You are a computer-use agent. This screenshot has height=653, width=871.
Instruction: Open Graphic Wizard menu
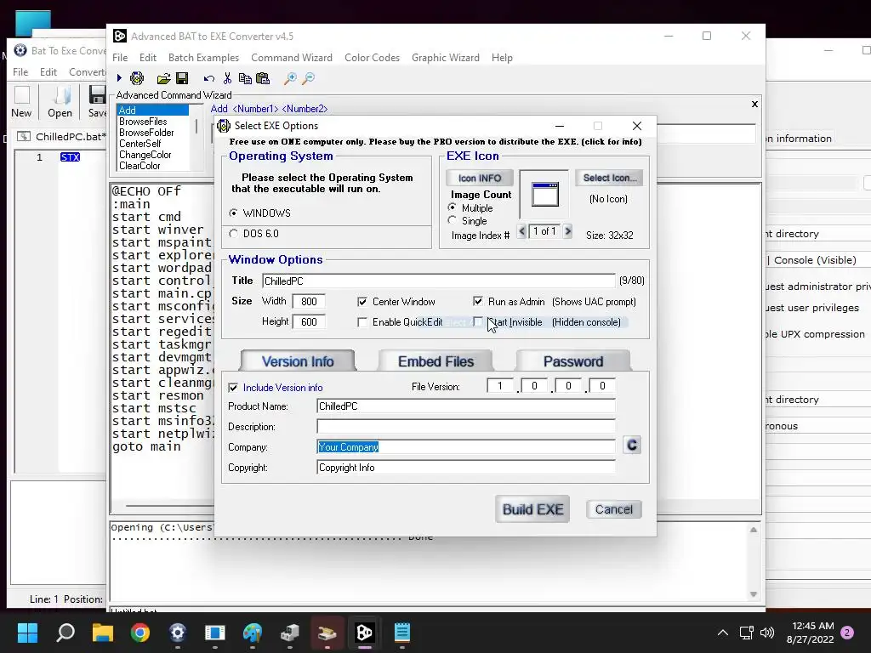coord(446,58)
